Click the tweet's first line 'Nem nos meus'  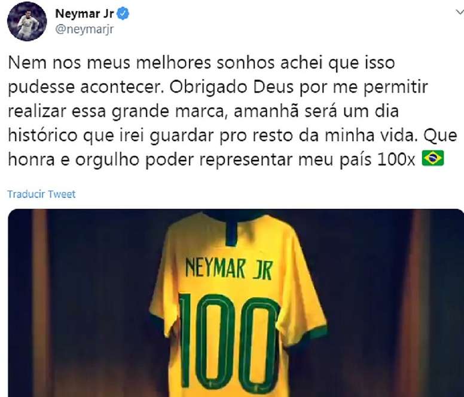coord(69,63)
